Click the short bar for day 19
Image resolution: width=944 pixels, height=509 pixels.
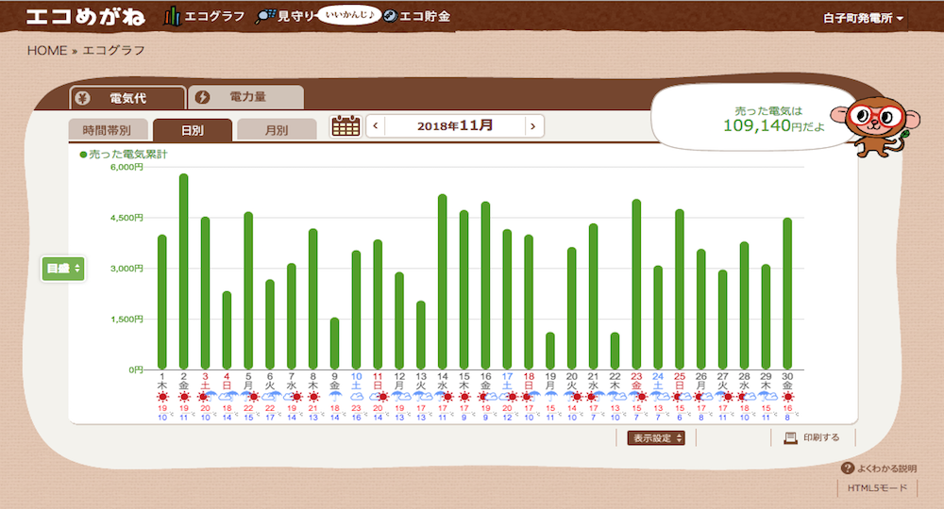click(x=550, y=351)
